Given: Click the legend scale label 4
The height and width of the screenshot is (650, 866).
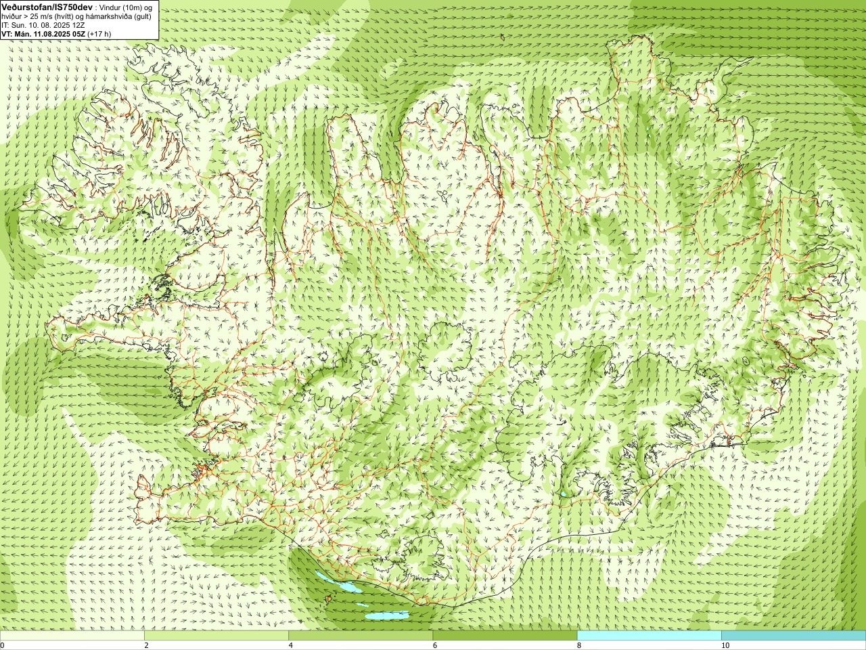Looking at the screenshot, I should [290, 645].
